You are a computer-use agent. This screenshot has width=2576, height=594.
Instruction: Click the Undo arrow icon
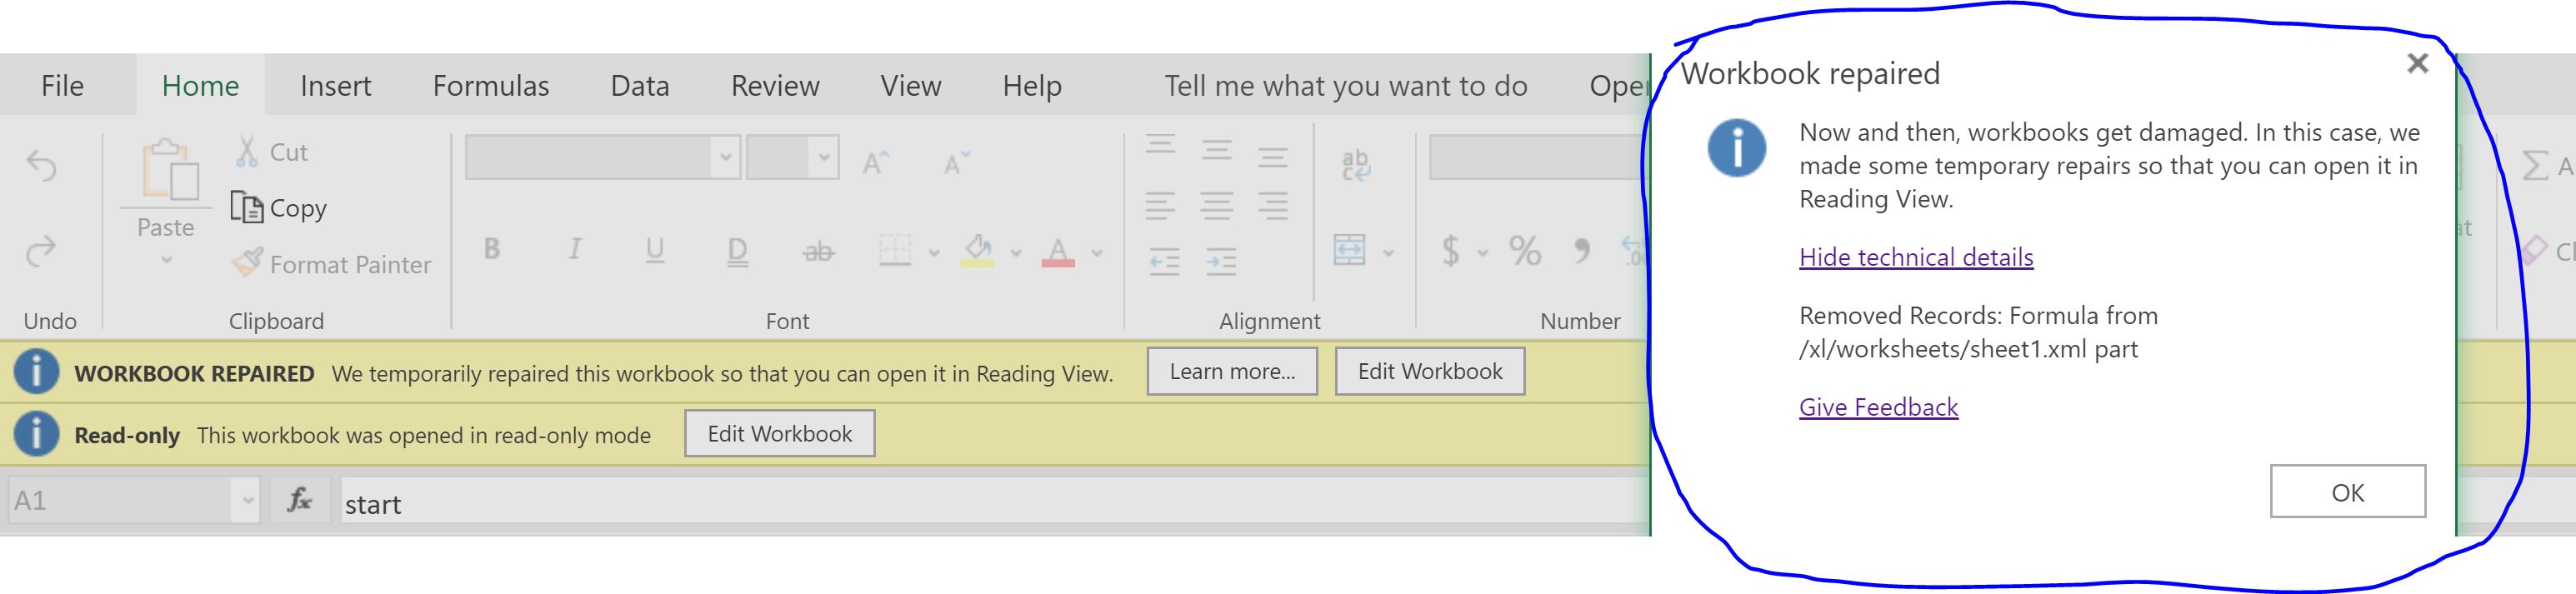[41, 165]
